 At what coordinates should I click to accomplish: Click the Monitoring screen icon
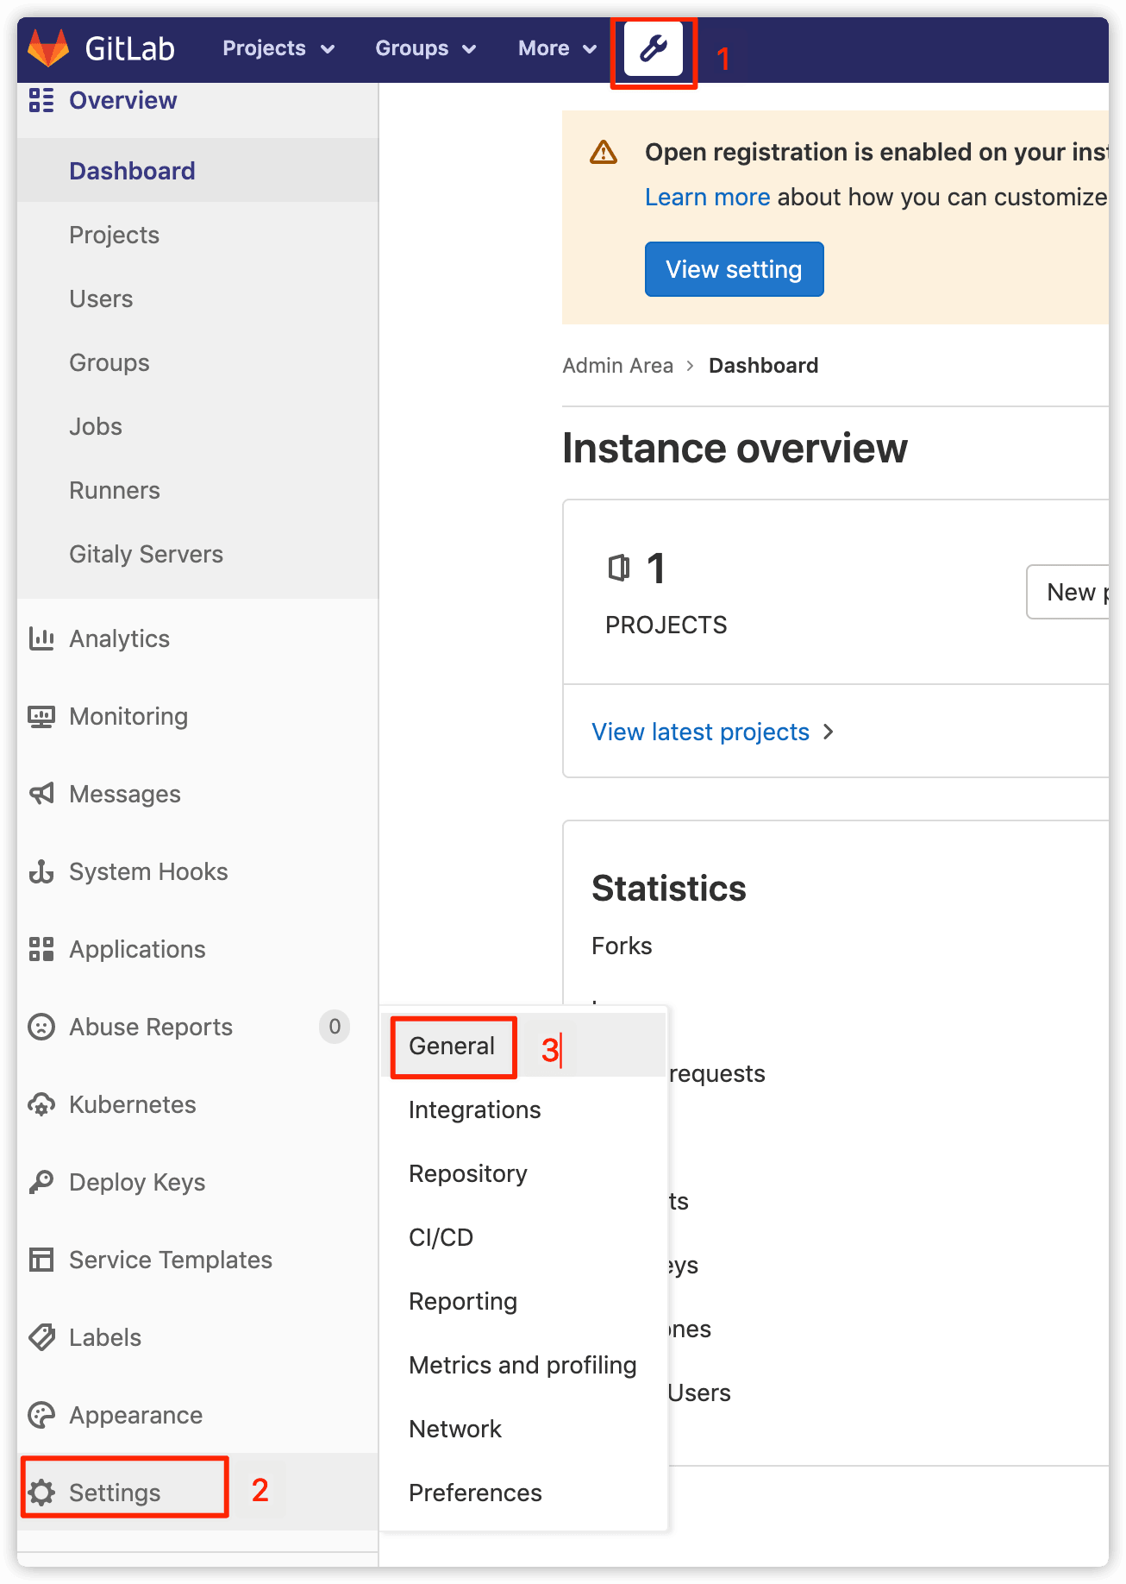click(x=41, y=716)
